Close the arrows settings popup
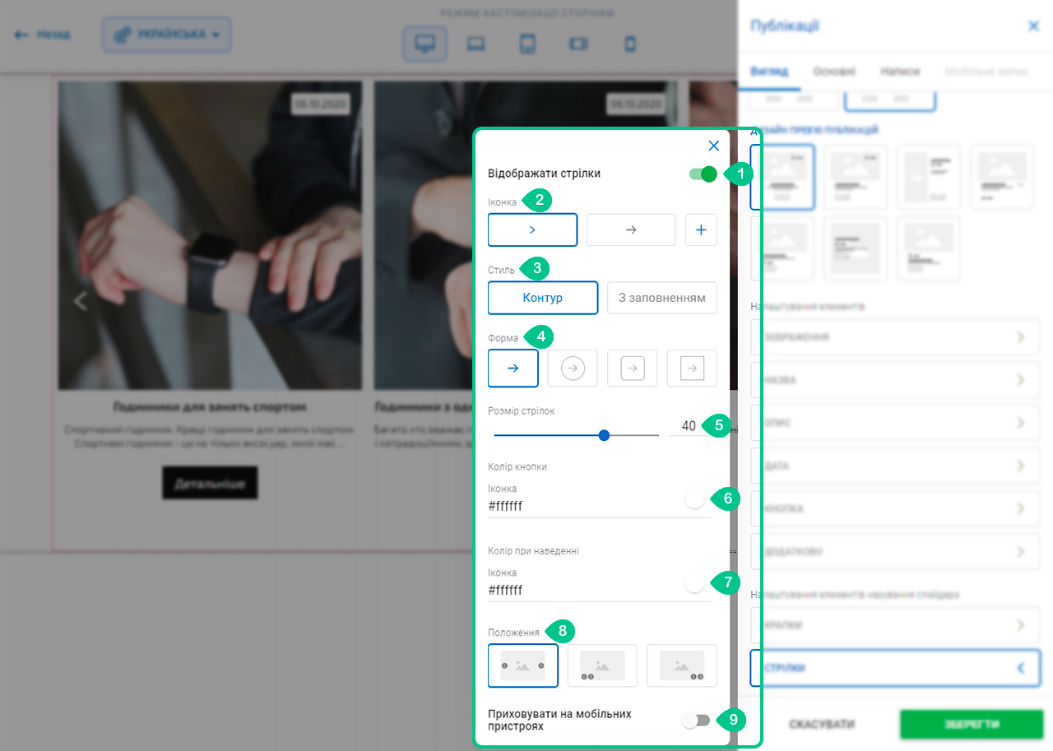 pos(714,146)
